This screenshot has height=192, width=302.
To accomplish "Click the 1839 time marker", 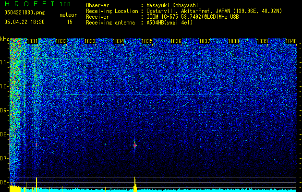I will tap(262, 41).
